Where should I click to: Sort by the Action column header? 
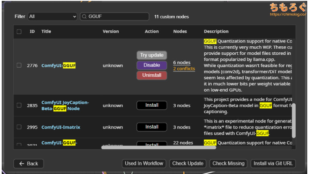151,31
